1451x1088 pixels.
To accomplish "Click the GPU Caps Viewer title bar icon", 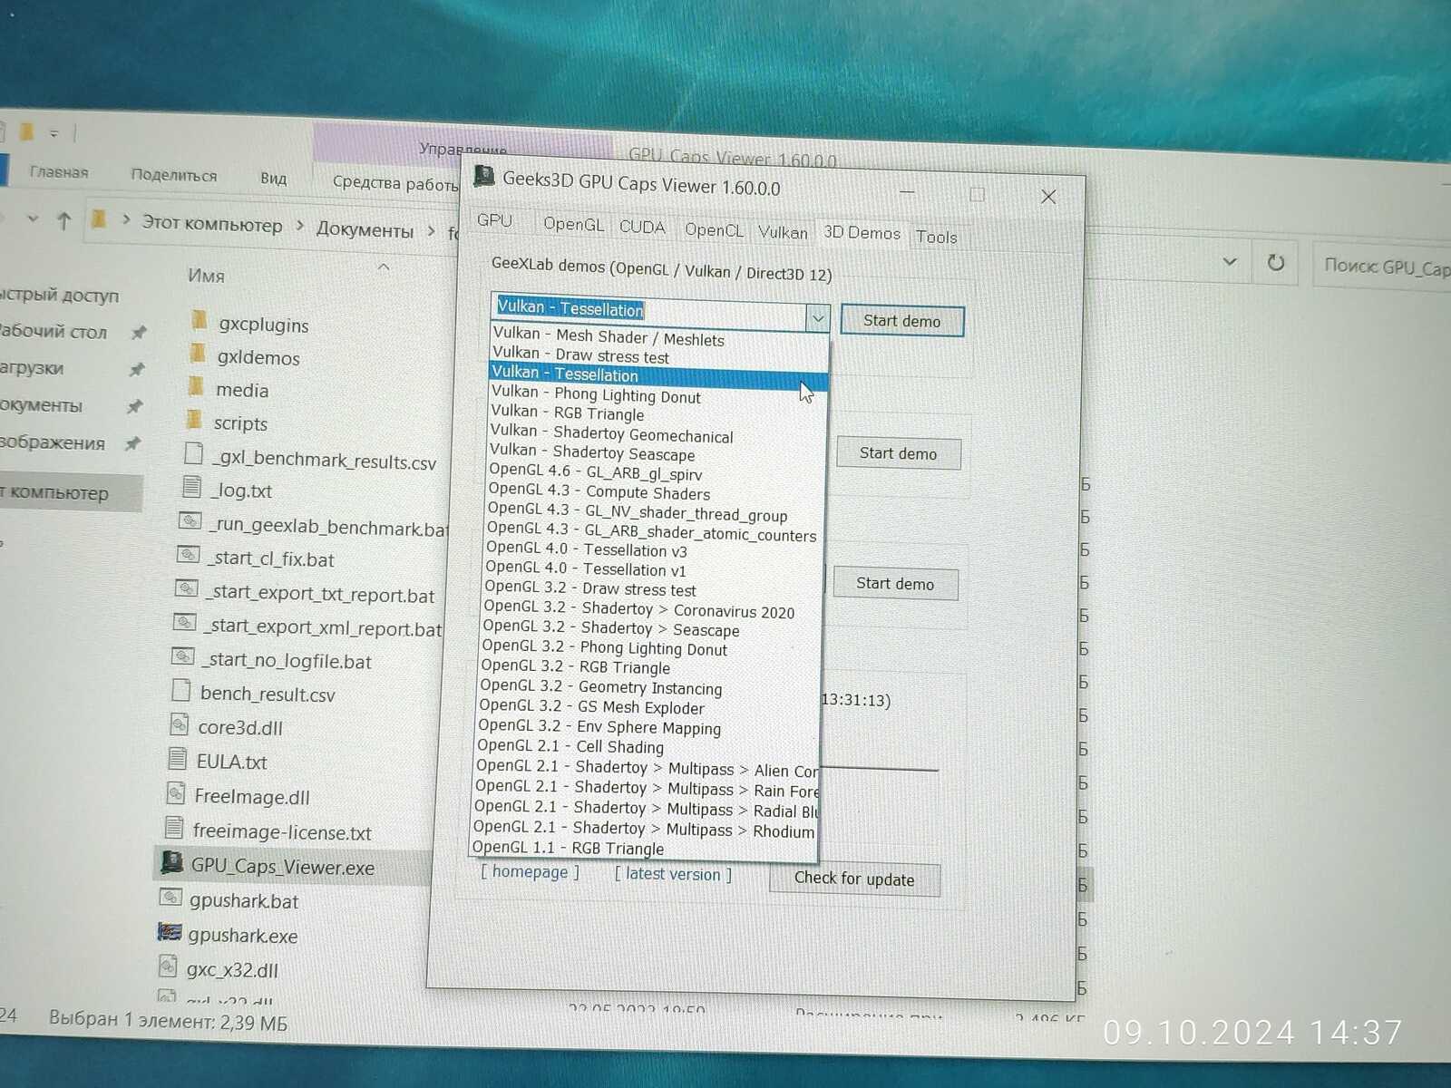I will (x=484, y=177).
